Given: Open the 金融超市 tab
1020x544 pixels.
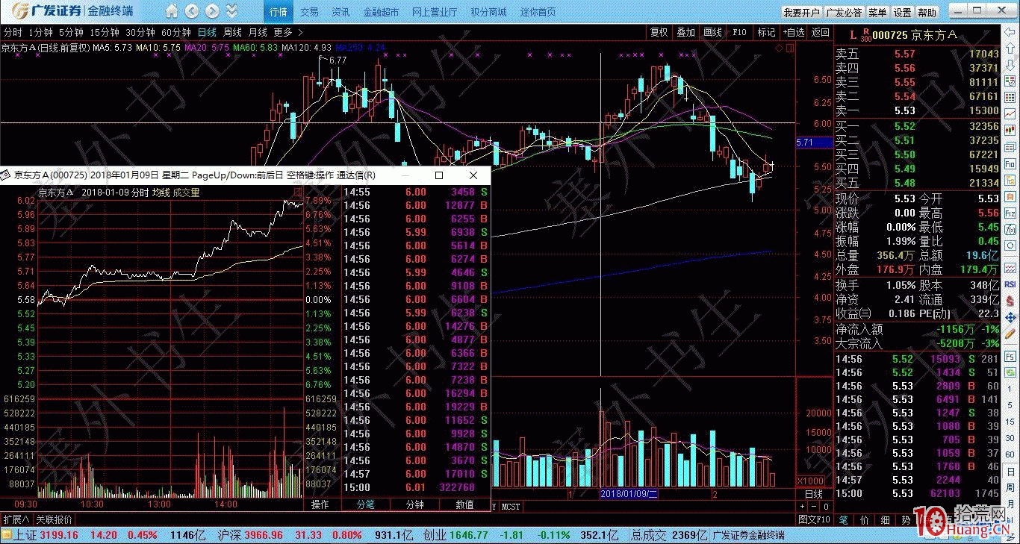Looking at the screenshot, I should (x=381, y=12).
